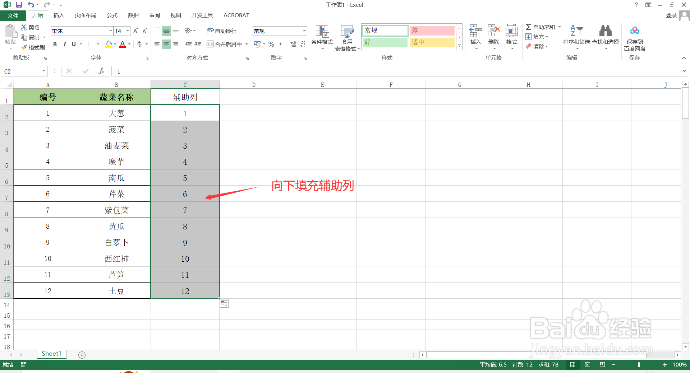Click the formula bar input
This screenshot has width=690, height=373.
click(396, 71)
